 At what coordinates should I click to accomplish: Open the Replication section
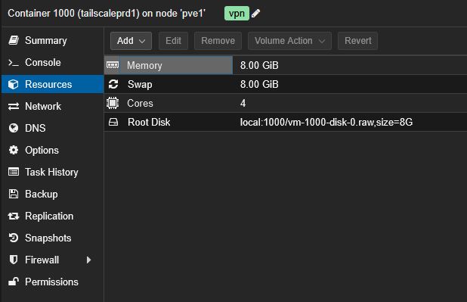(53, 216)
